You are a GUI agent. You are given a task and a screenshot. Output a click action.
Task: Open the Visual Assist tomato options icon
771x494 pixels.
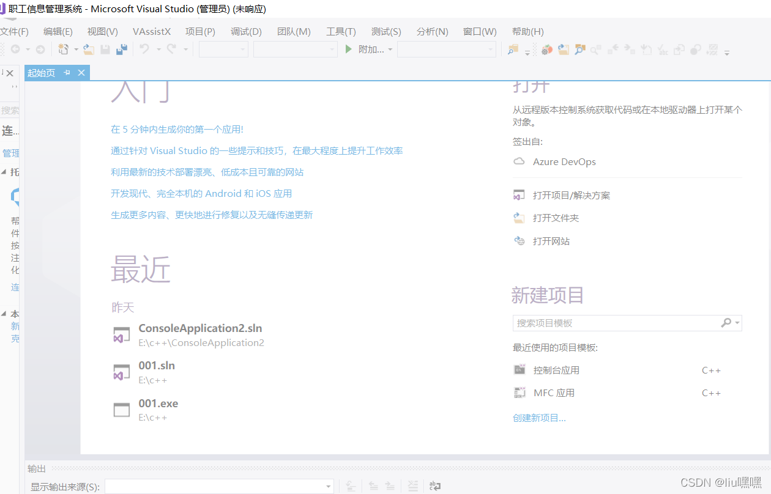[x=547, y=50]
